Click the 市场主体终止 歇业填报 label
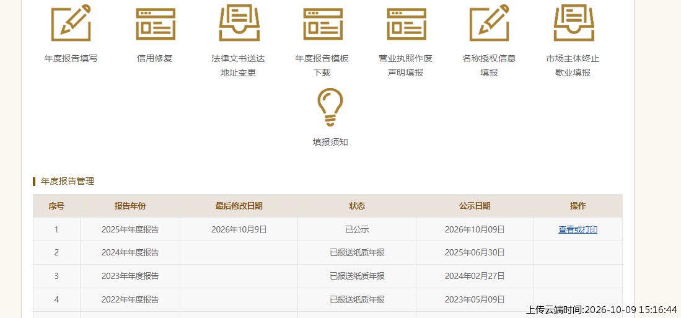 tap(573, 66)
